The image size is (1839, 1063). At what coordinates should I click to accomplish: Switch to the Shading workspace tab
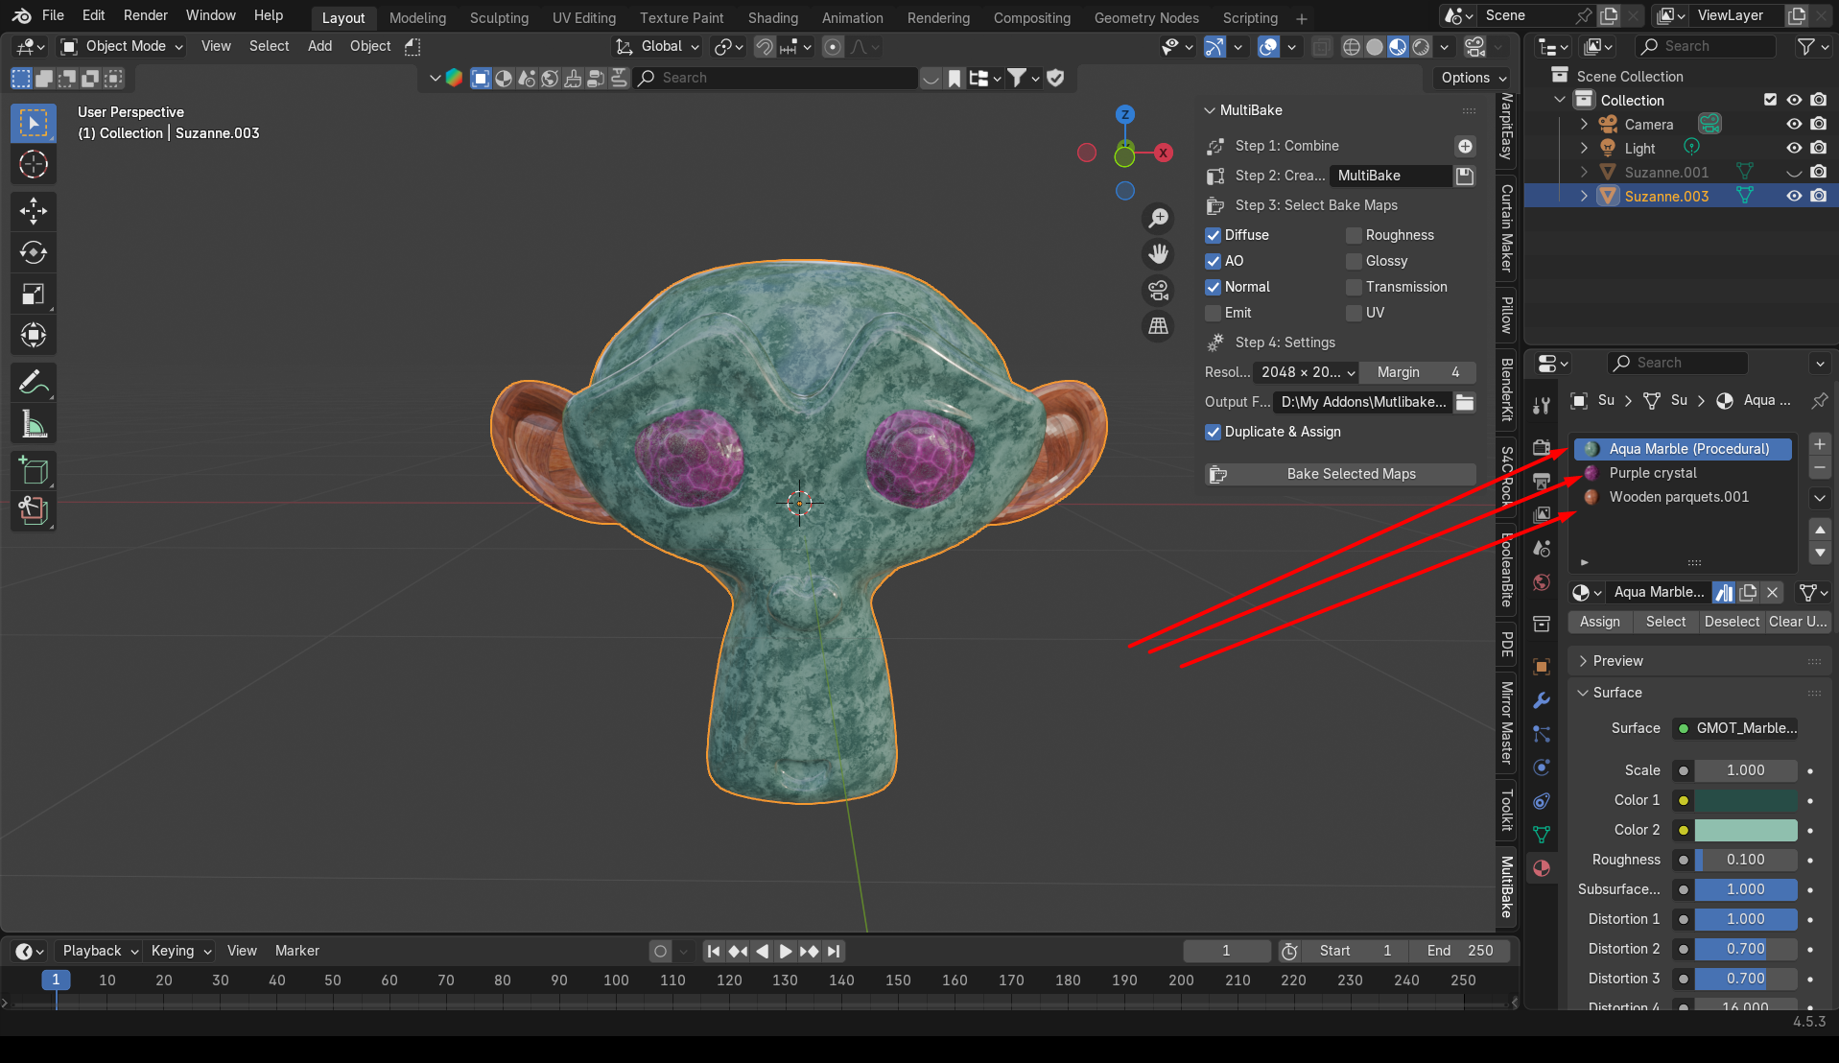(772, 17)
